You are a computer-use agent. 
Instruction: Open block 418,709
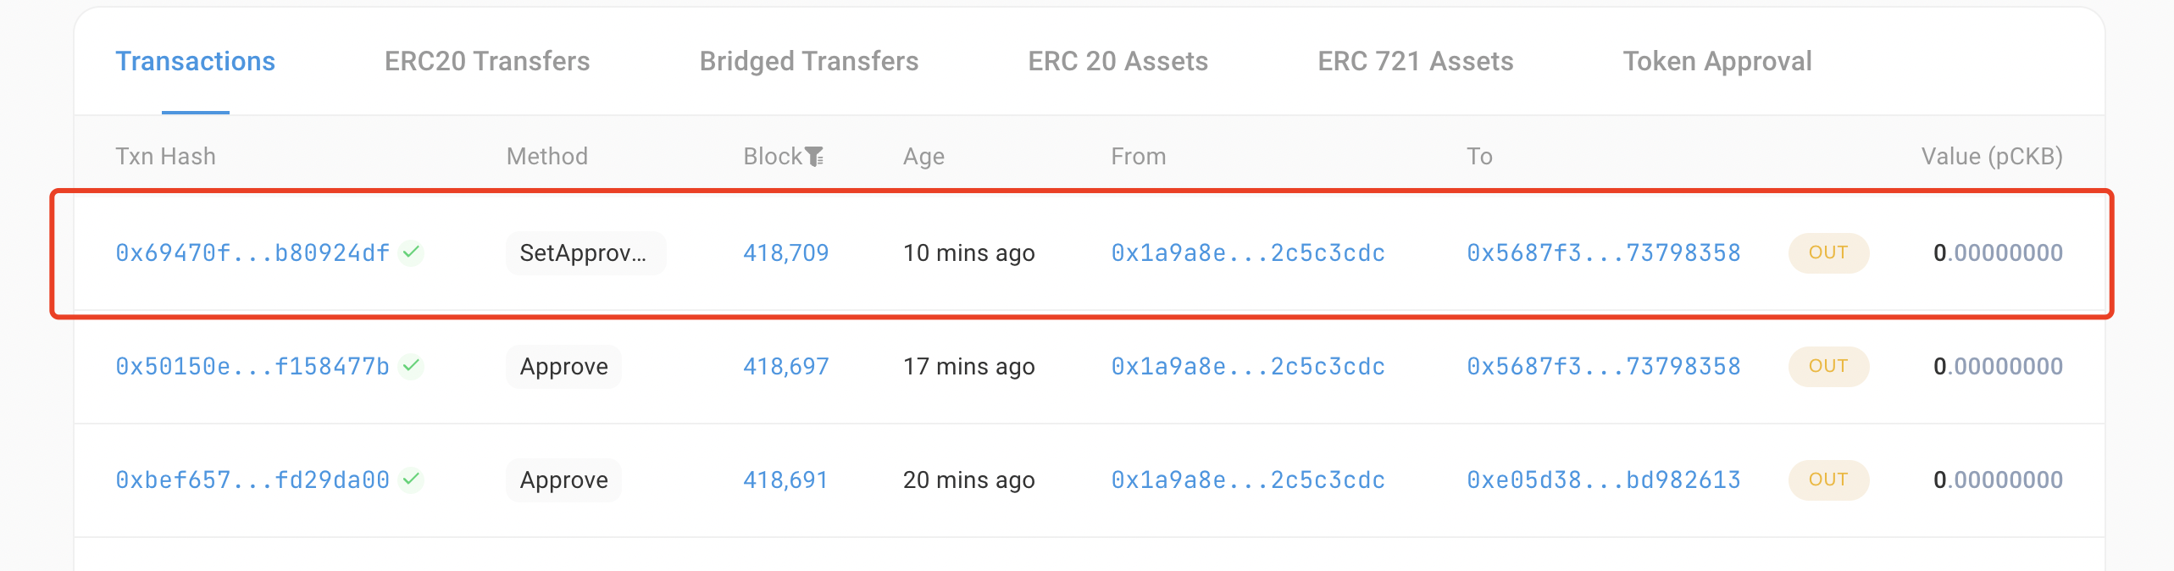click(x=785, y=252)
